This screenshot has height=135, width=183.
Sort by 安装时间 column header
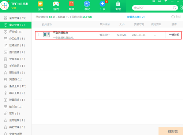pos(139,25)
